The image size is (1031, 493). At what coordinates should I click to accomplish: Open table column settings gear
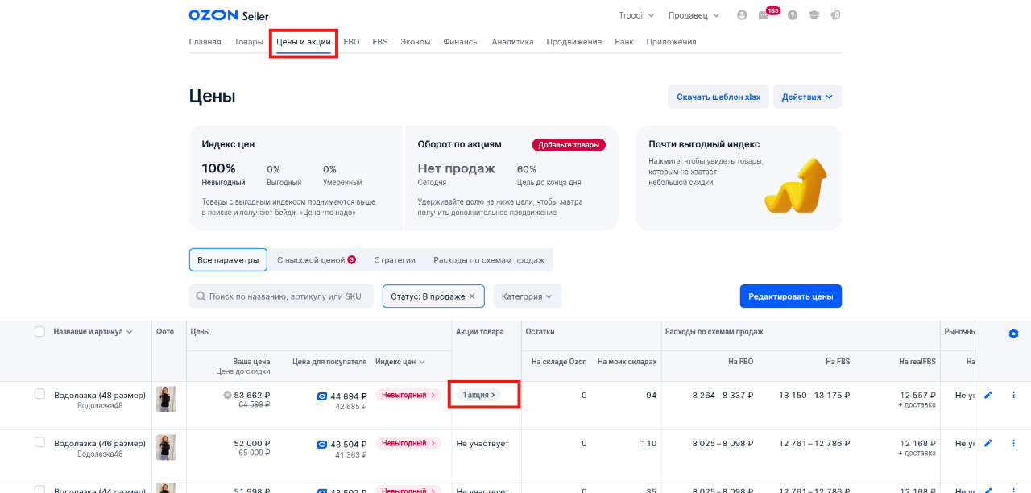point(1013,333)
